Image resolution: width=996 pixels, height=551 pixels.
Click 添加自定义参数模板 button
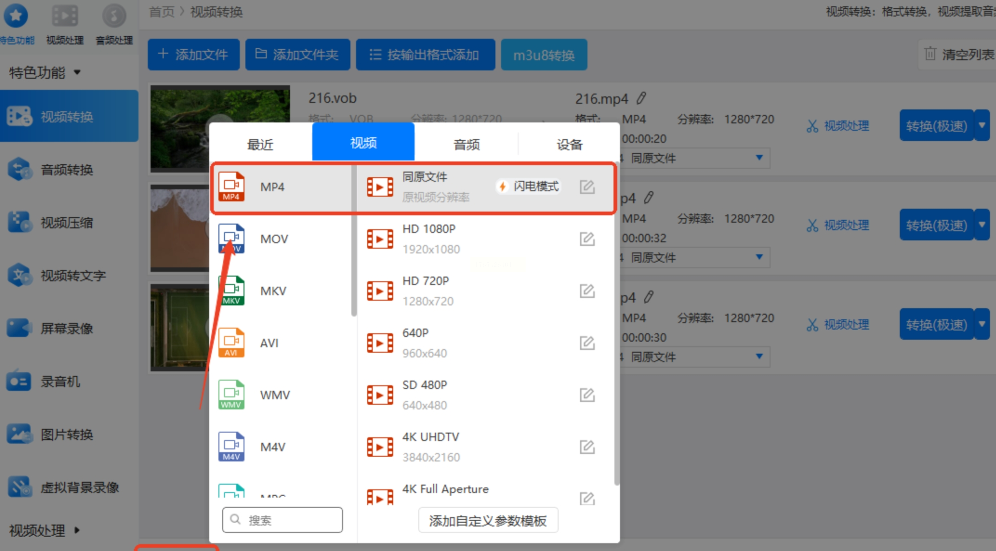coord(488,521)
